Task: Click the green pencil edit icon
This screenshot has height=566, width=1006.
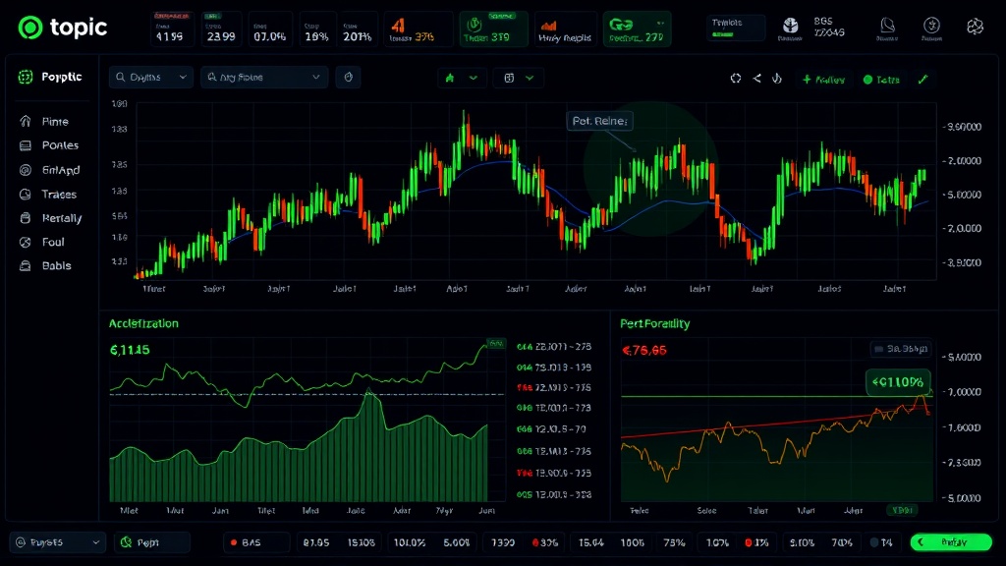Action: pos(922,80)
